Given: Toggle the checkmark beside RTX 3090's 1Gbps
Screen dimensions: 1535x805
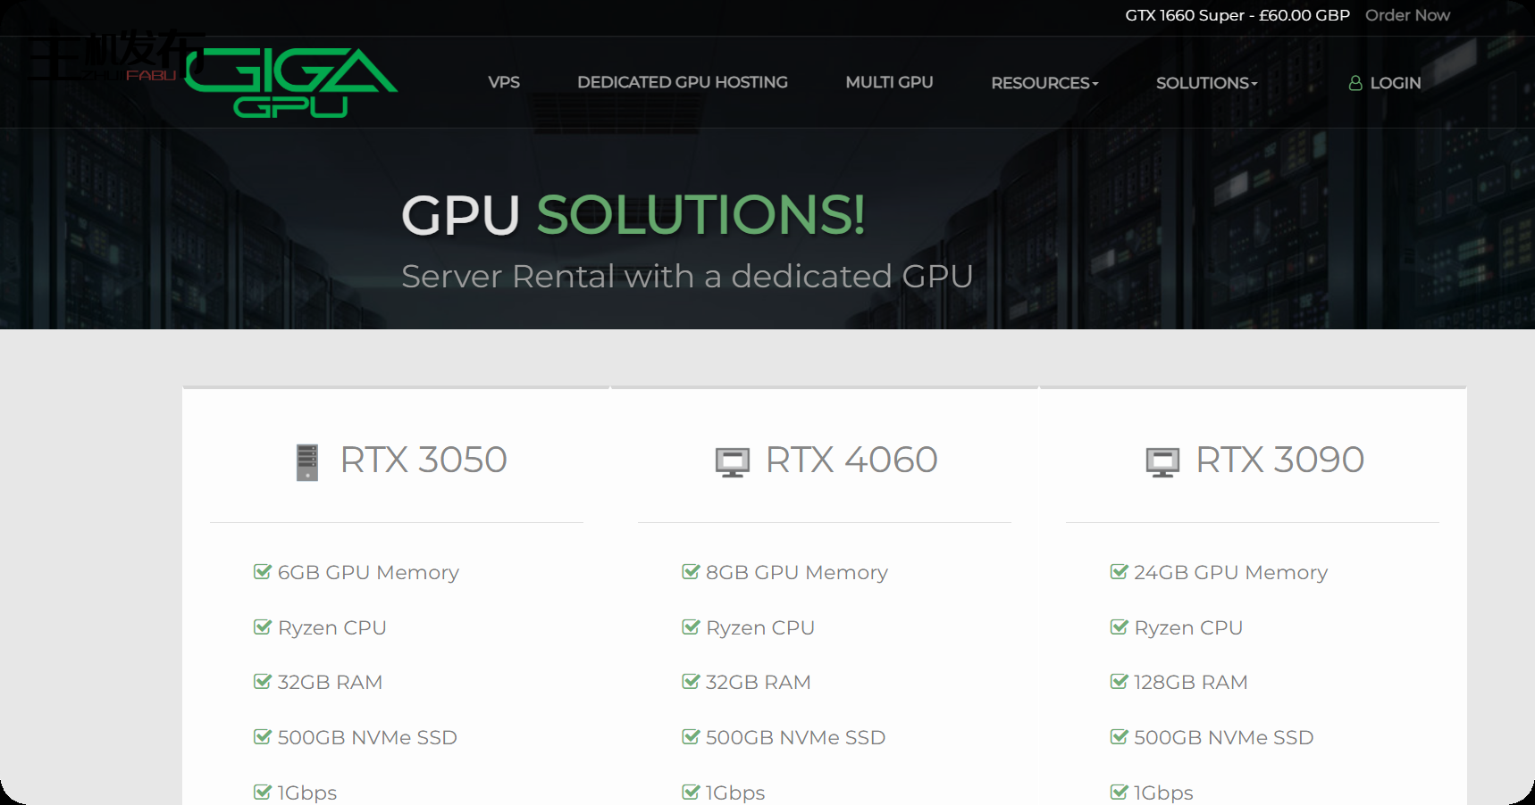Looking at the screenshot, I should [1119, 792].
